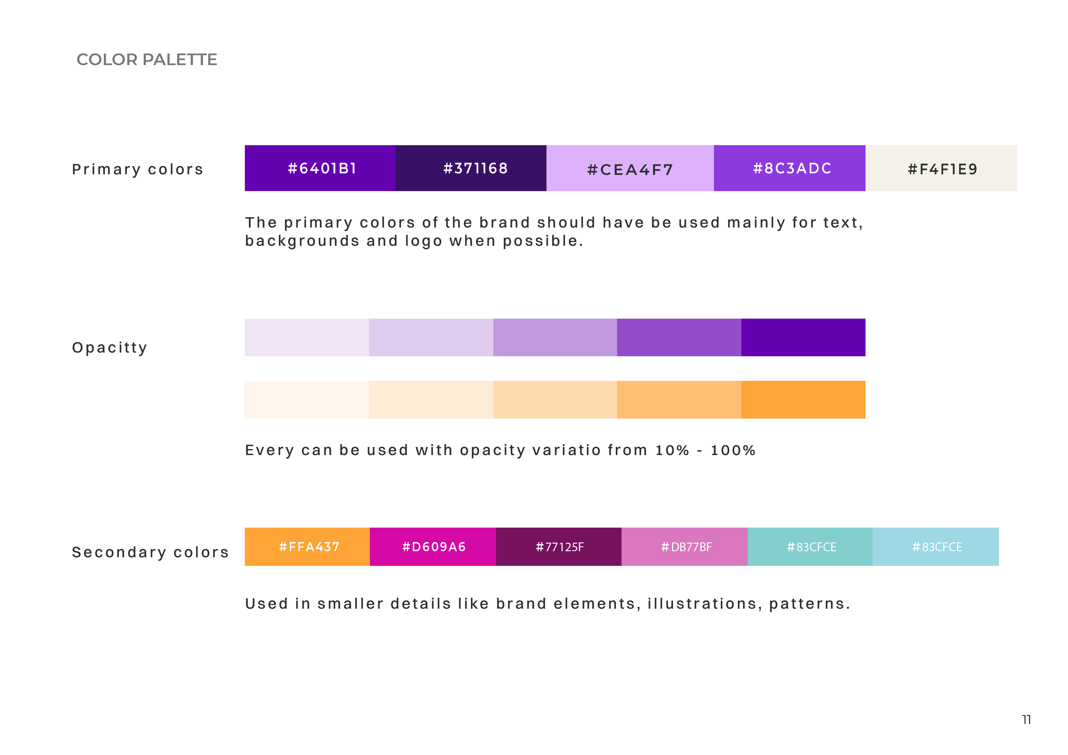Click the #6401B1 primary purple swatch

tap(320, 168)
